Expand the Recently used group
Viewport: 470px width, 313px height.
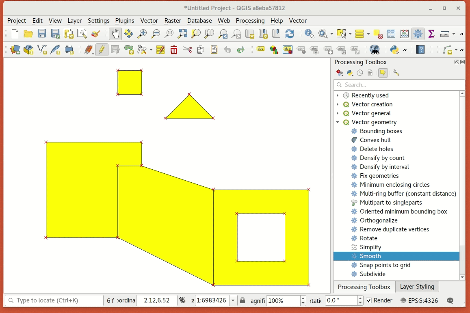[x=338, y=95]
